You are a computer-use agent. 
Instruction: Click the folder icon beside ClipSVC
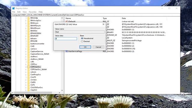click(x=28, y=90)
